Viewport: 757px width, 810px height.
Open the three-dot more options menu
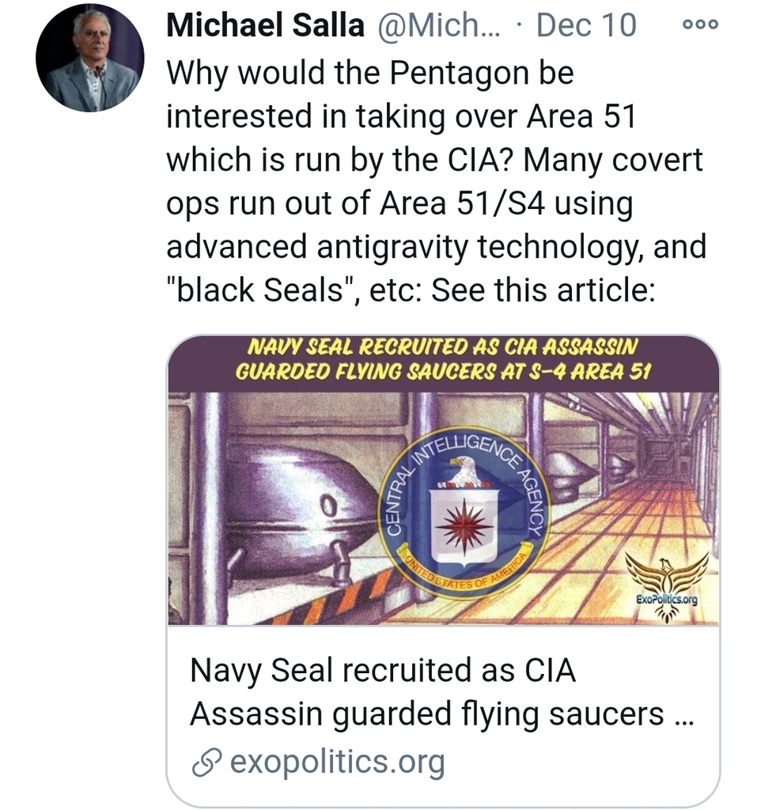(700, 25)
